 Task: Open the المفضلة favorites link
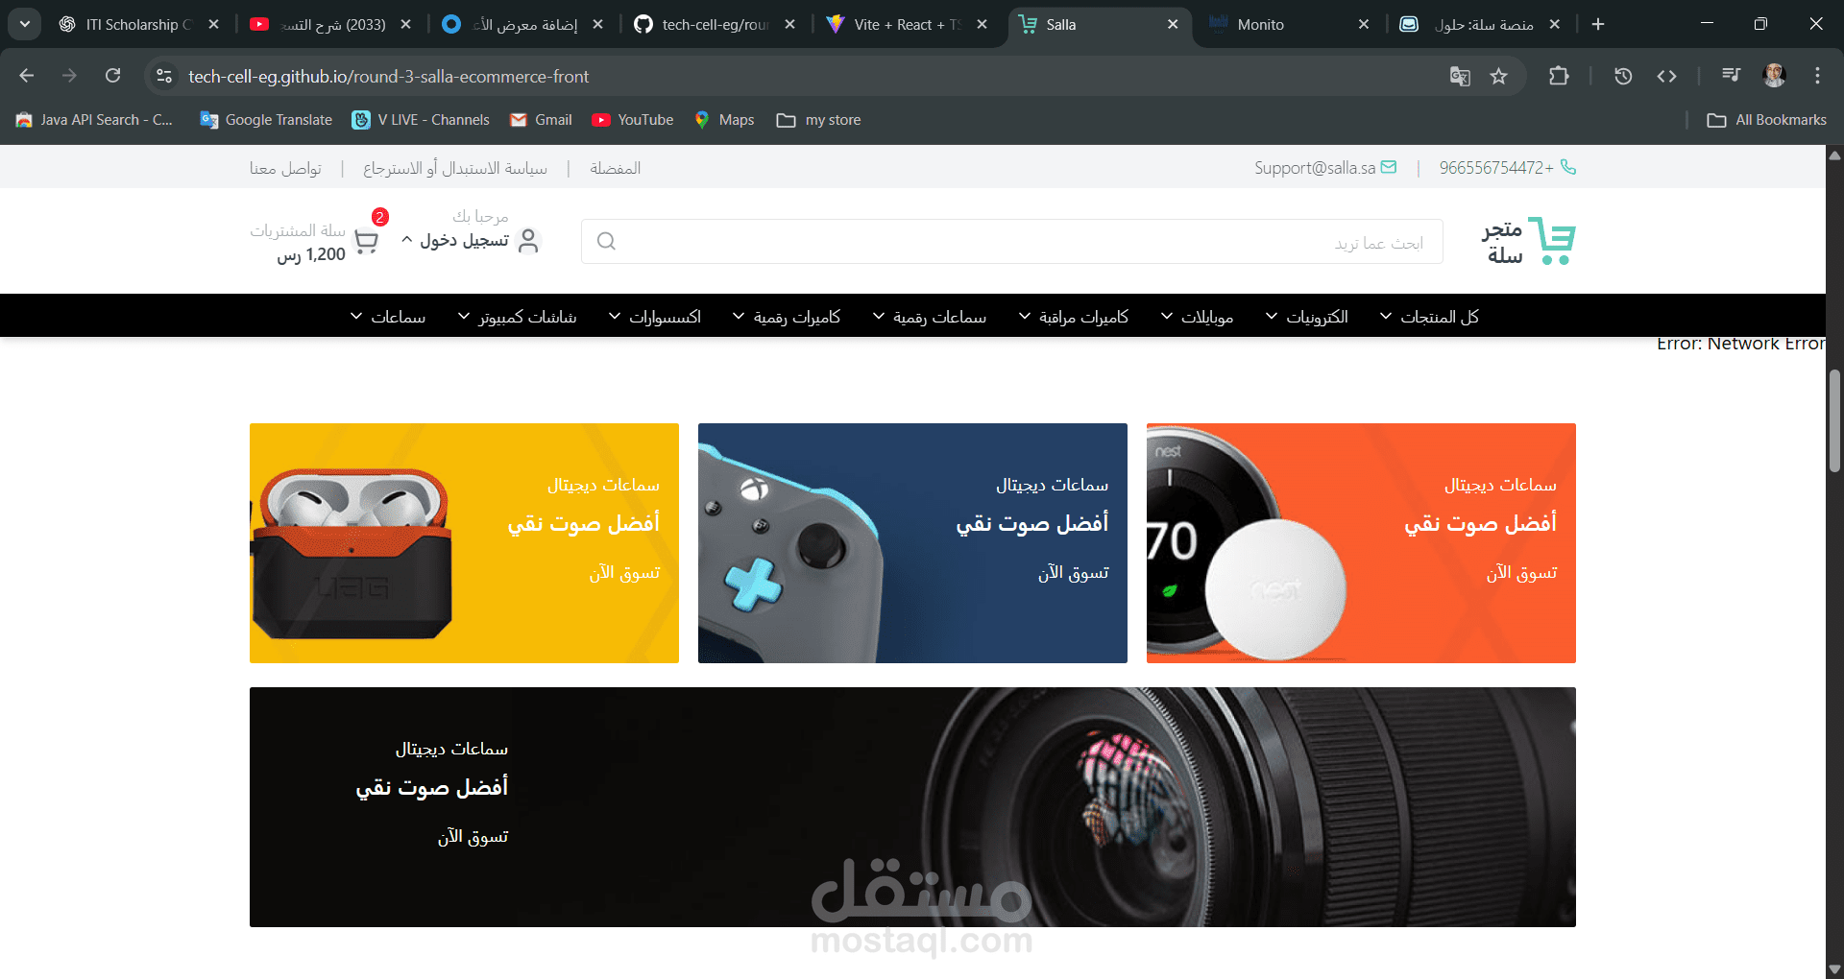(615, 168)
